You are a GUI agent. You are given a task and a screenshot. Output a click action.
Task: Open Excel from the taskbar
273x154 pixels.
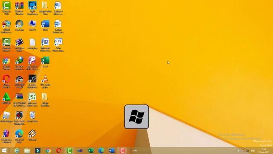click(90, 151)
